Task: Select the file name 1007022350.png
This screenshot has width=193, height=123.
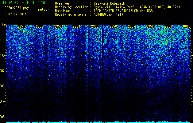Action: (16, 8)
